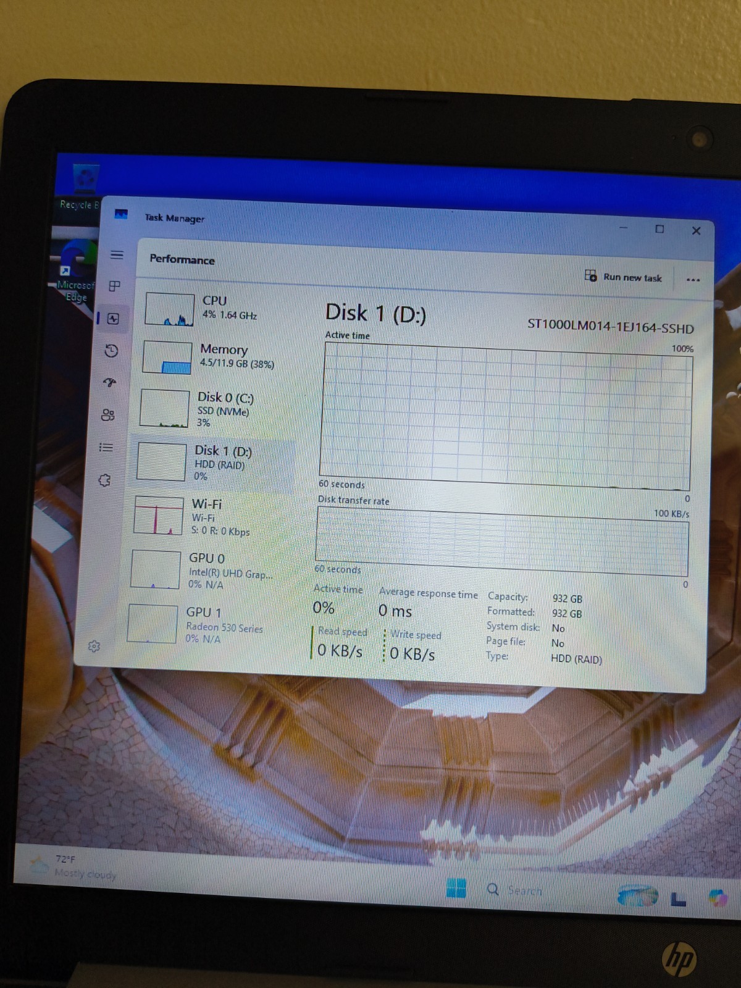Open the three-dot more options menu
Image resolution: width=741 pixels, height=988 pixels.
click(x=693, y=280)
